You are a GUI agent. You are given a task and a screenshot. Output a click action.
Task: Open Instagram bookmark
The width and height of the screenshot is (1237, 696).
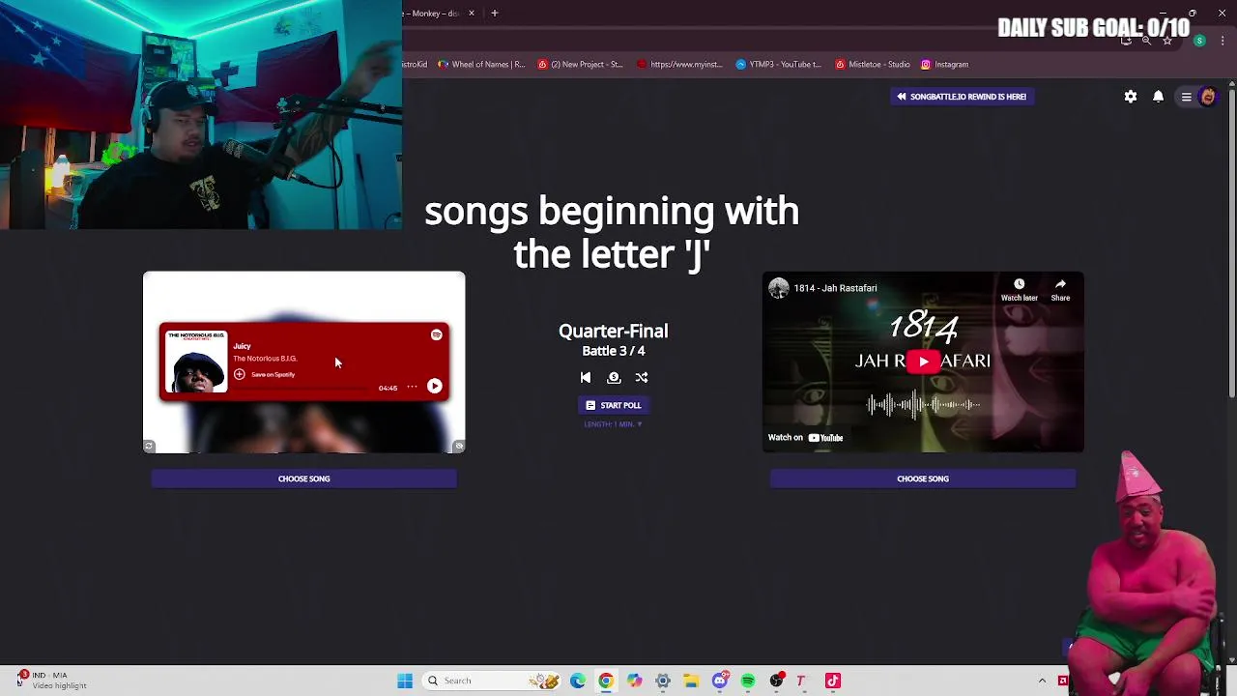[x=944, y=65]
